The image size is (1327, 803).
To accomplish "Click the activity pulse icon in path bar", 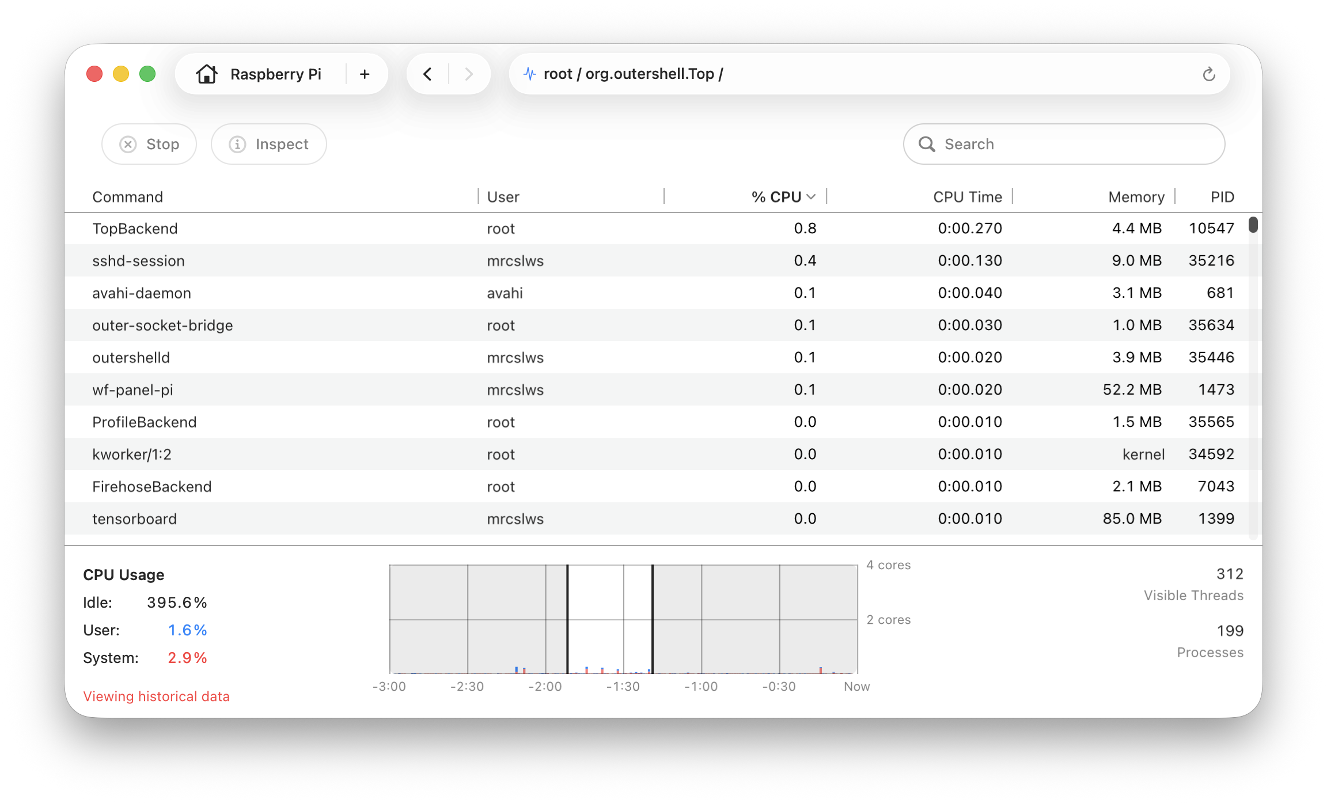I will pyautogui.click(x=529, y=74).
